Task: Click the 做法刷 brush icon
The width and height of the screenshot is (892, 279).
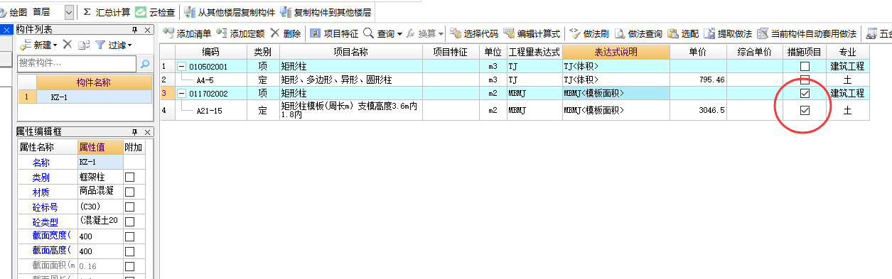Action: pos(575,33)
